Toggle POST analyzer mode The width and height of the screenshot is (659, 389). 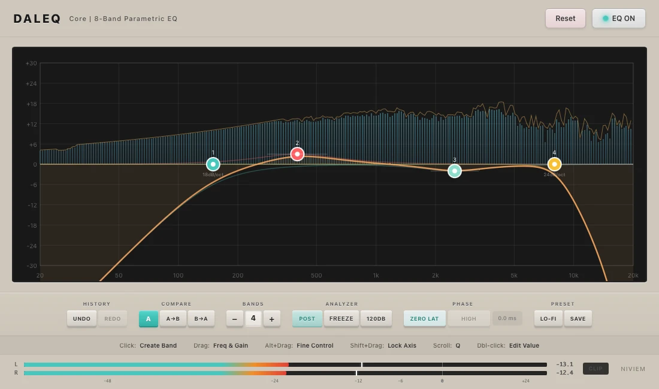coord(307,319)
